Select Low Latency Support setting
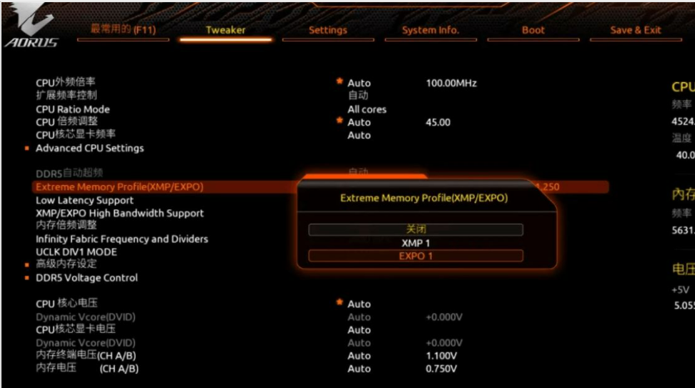 coord(84,201)
